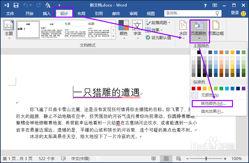Open the 主题 themes button
The width and height of the screenshot is (249, 163).
pos(9,30)
